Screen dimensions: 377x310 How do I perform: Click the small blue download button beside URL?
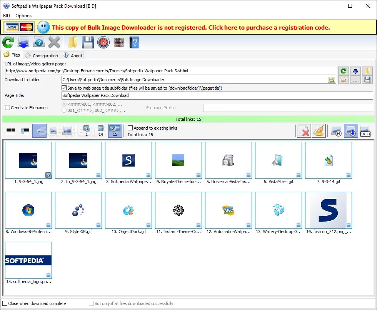point(355,71)
